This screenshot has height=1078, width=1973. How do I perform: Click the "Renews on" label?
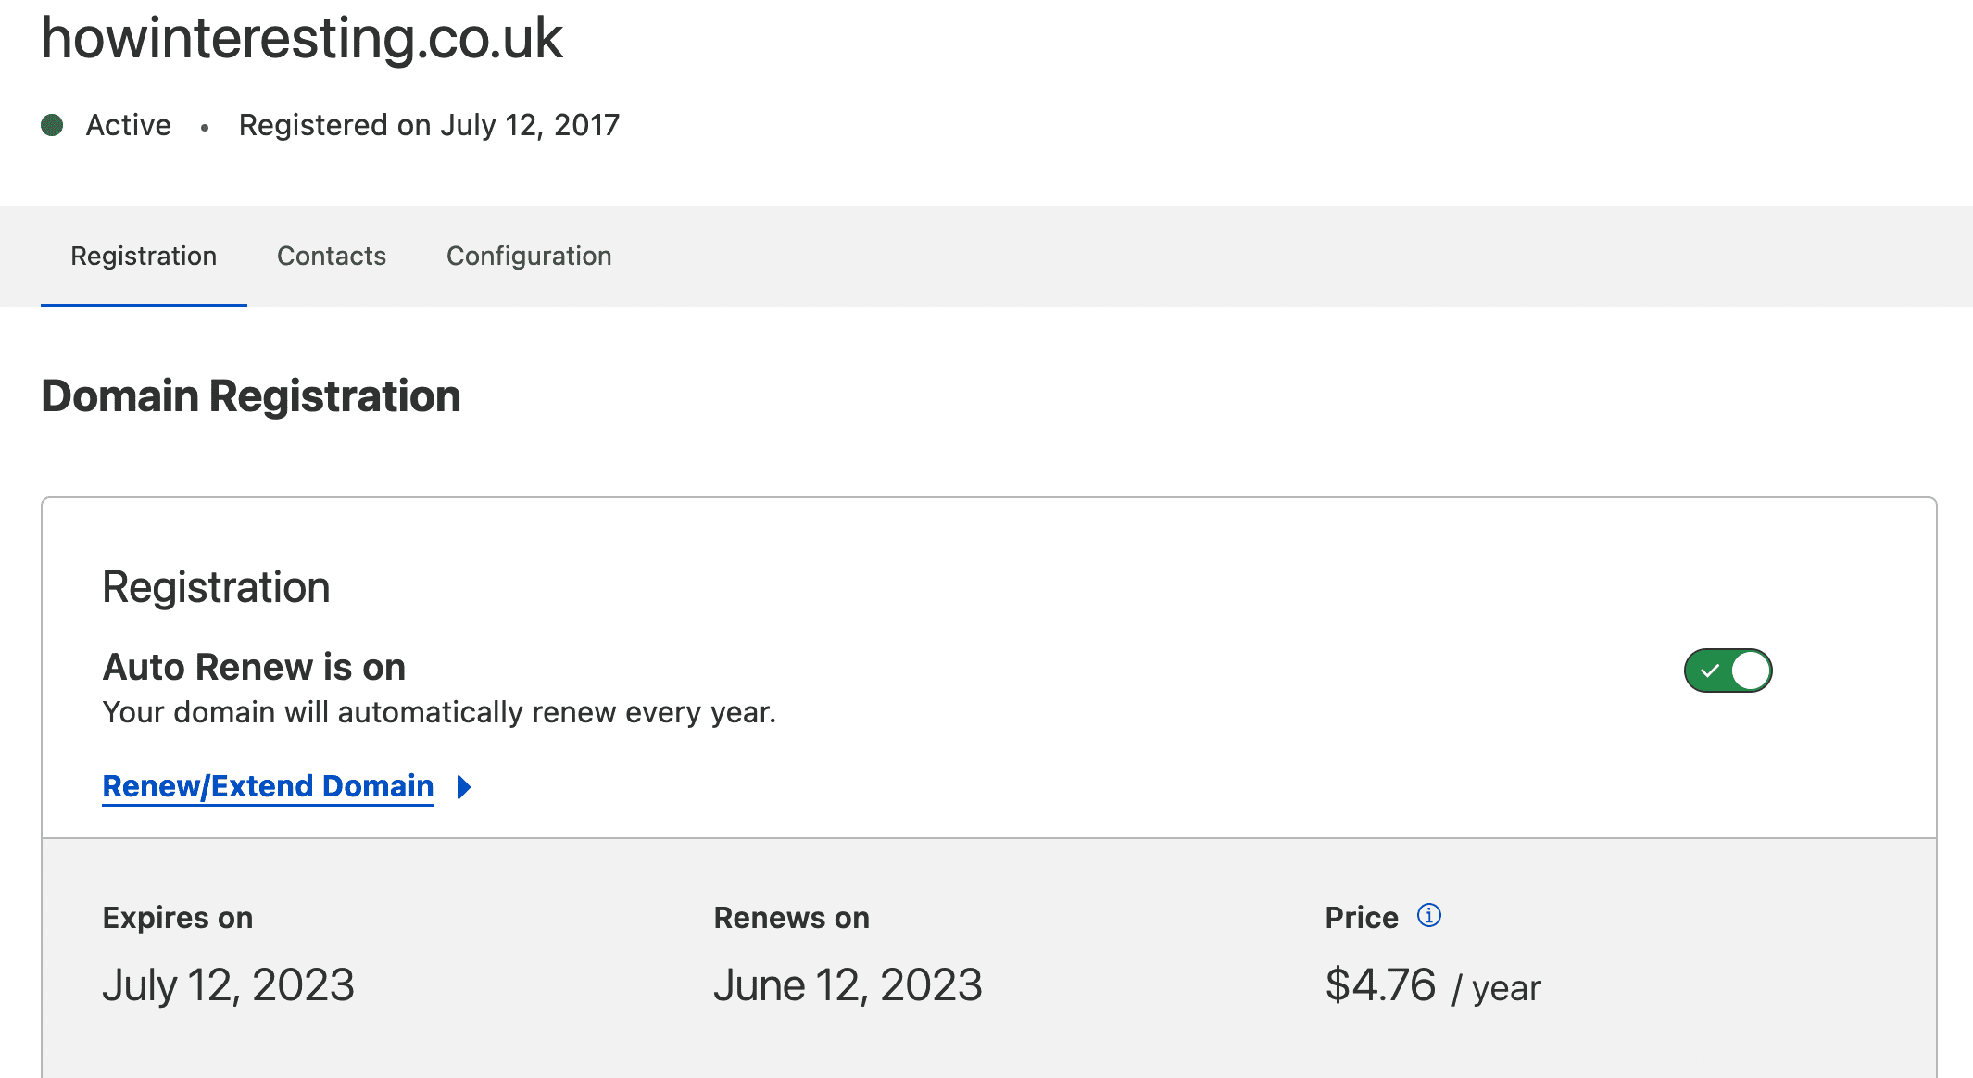791,918
